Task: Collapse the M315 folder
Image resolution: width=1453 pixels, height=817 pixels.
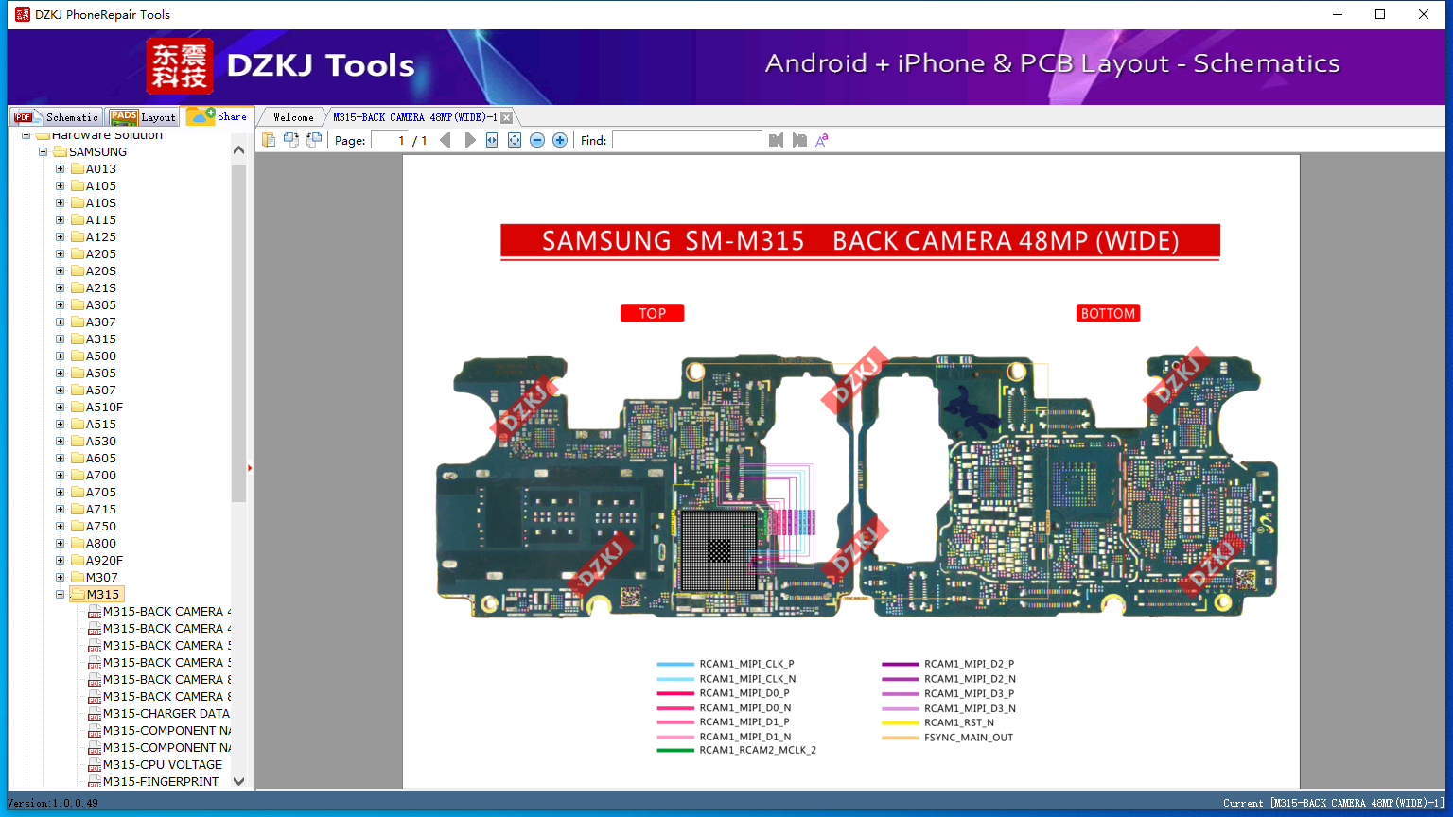Action: [x=60, y=594]
